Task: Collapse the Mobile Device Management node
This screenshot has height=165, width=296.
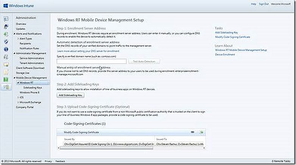Action: click(14, 78)
